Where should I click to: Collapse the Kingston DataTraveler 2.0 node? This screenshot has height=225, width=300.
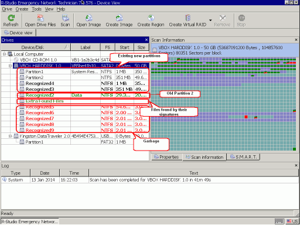click(x=10, y=136)
